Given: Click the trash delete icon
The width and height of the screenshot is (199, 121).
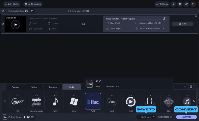Looking at the screenshot, I should pyautogui.click(x=32, y=11).
